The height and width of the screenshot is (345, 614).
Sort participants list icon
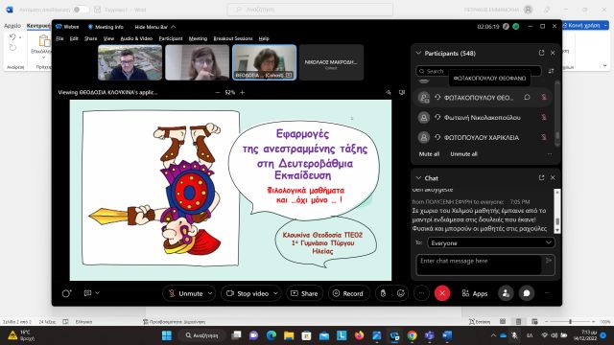(x=551, y=71)
